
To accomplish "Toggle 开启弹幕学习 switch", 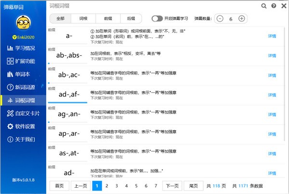I will point(157,19).
